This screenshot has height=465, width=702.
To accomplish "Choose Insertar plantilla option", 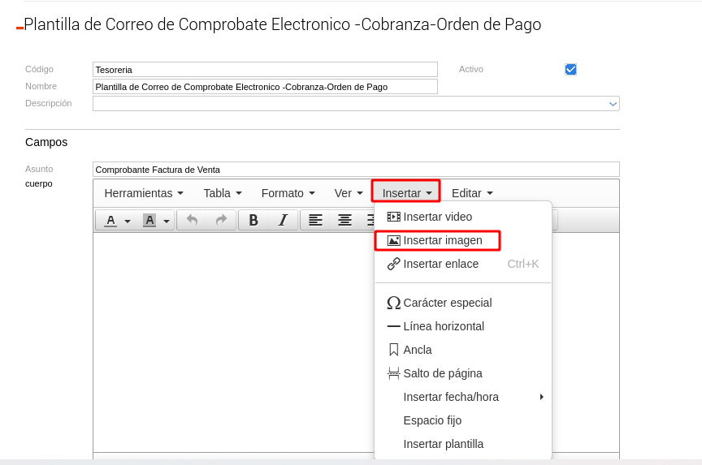I will 463,444.
